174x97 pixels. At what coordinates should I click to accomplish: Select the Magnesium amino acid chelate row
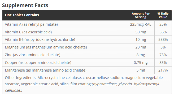pos(87,47)
